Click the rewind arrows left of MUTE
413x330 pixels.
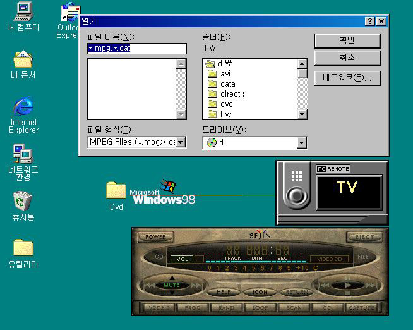150,286
